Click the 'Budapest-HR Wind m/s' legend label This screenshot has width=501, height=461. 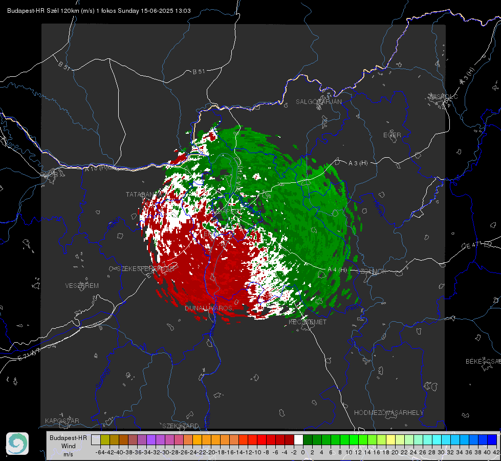pyautogui.click(x=69, y=446)
